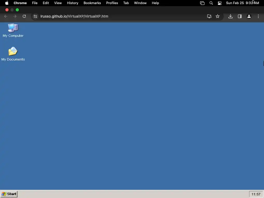Reload the VirtualXP page
Image resolution: width=264 pixels, height=198 pixels.
[x=24, y=16]
